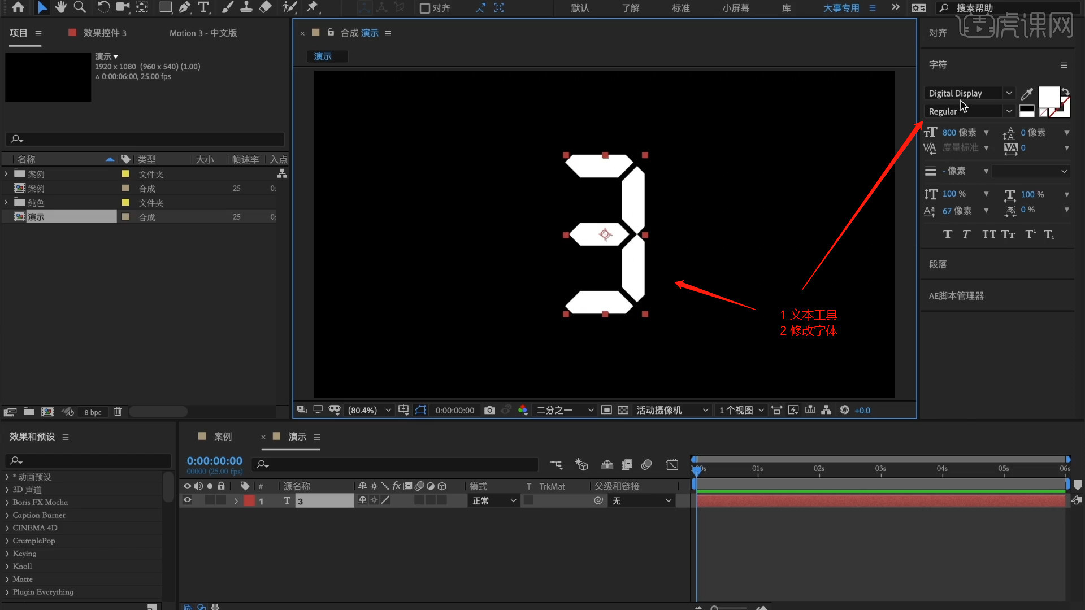Click the white fill color swatch
The image size is (1085, 610).
tap(1049, 97)
